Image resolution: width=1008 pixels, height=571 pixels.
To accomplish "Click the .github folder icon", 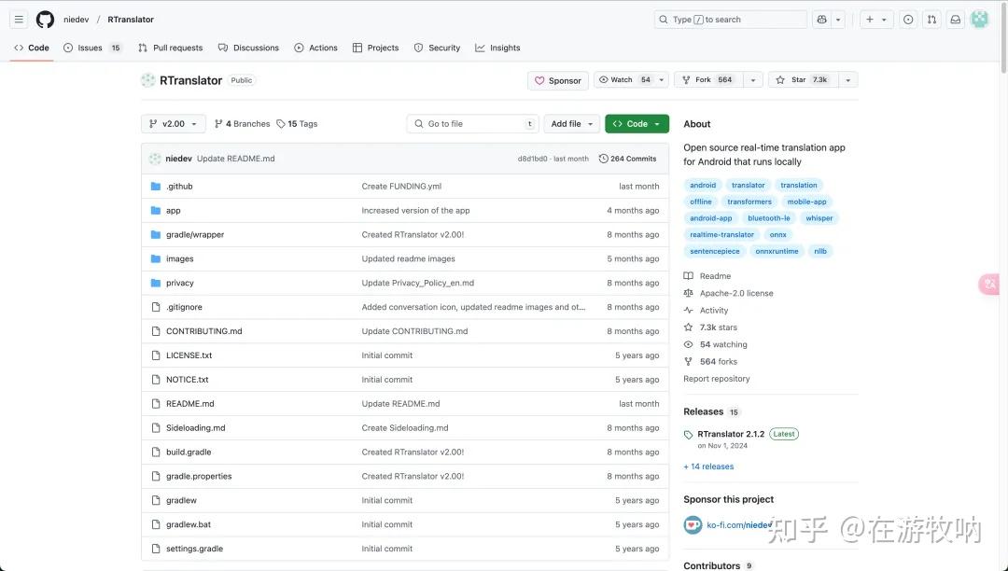I will [156, 187].
